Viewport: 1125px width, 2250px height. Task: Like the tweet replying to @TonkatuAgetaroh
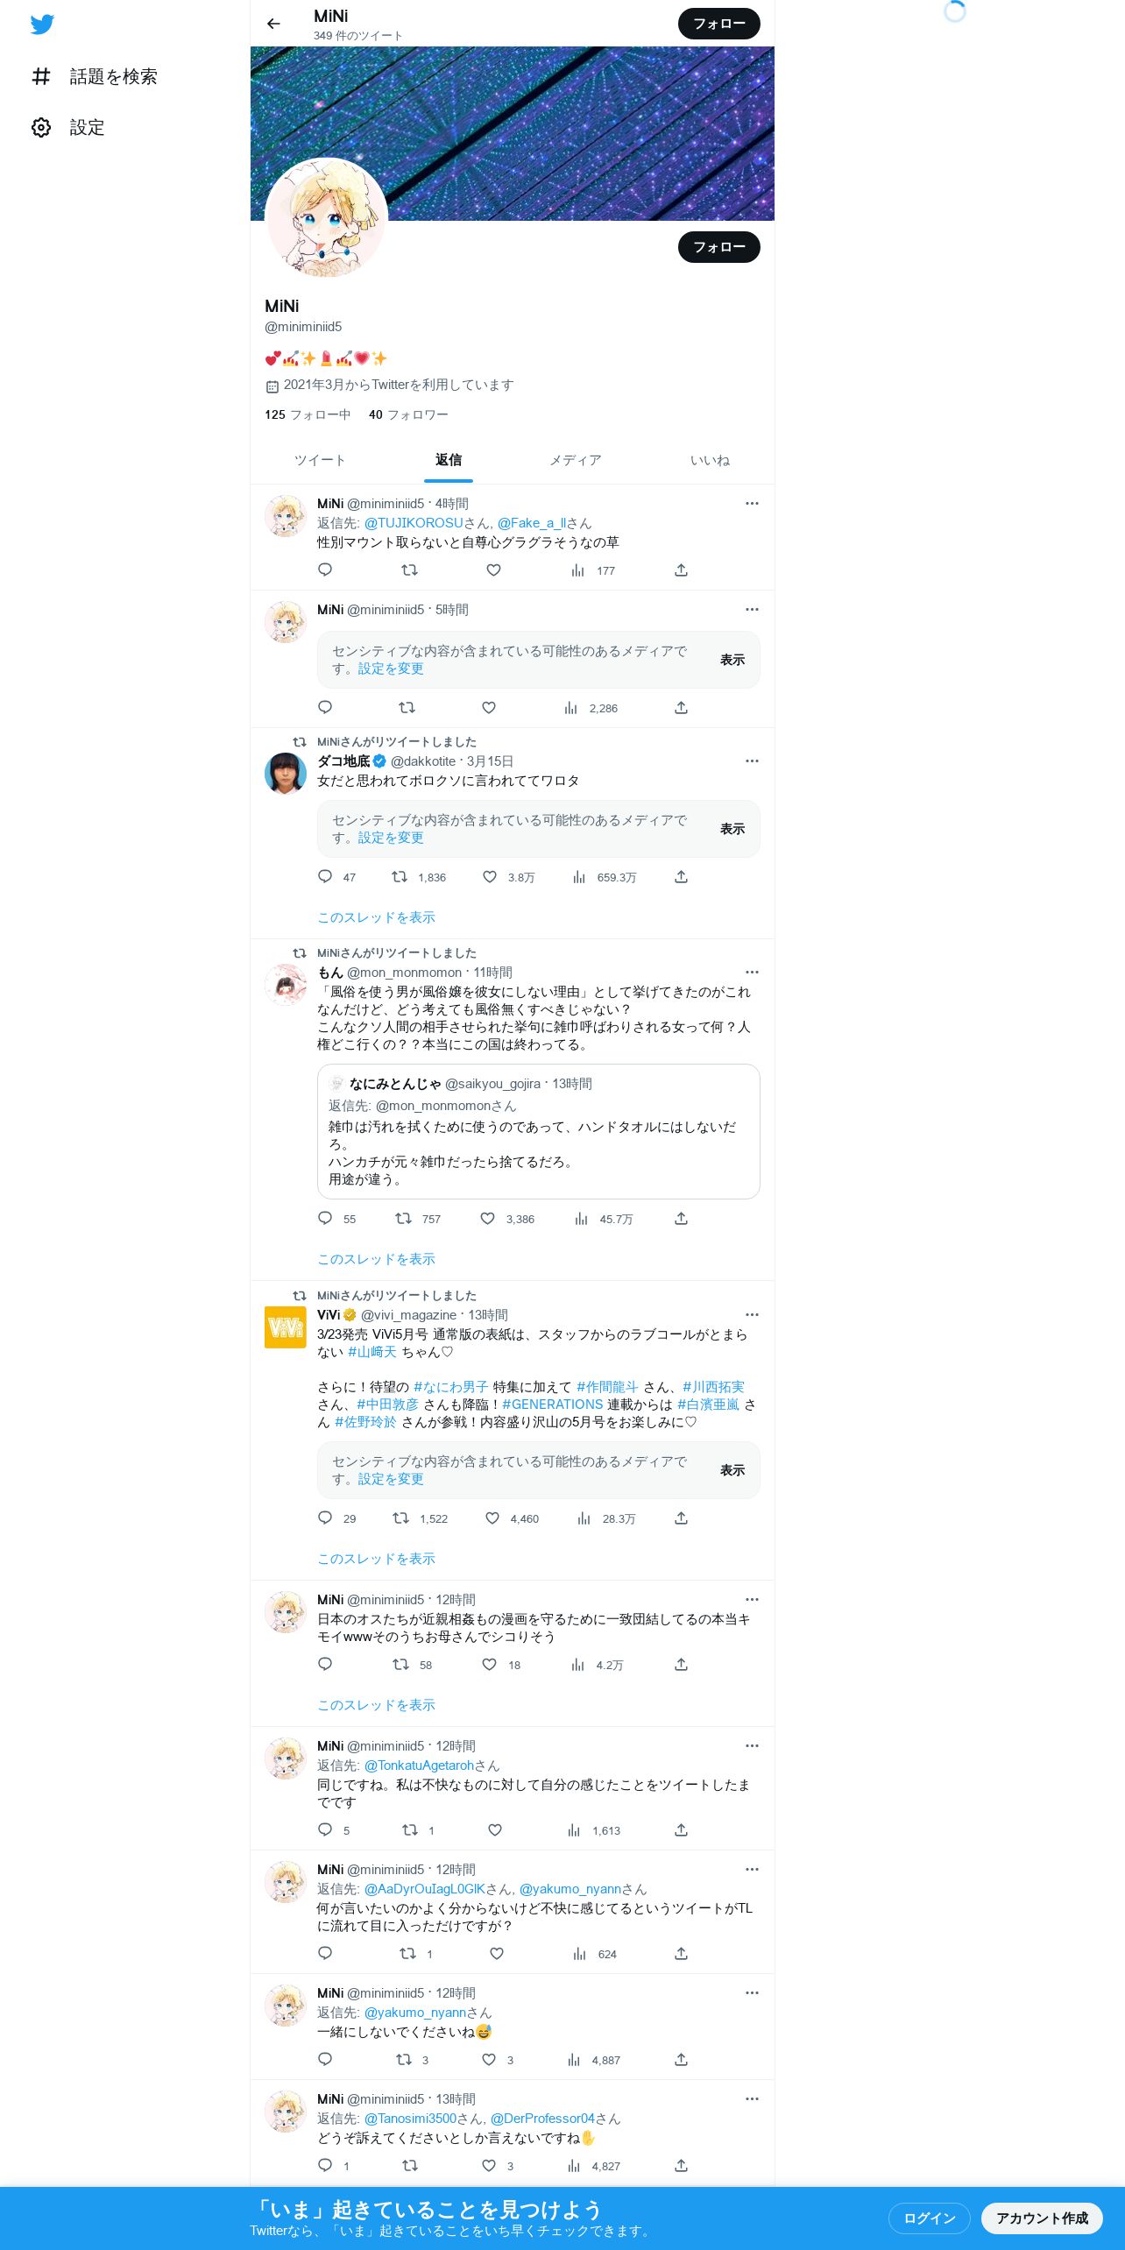point(495,1830)
